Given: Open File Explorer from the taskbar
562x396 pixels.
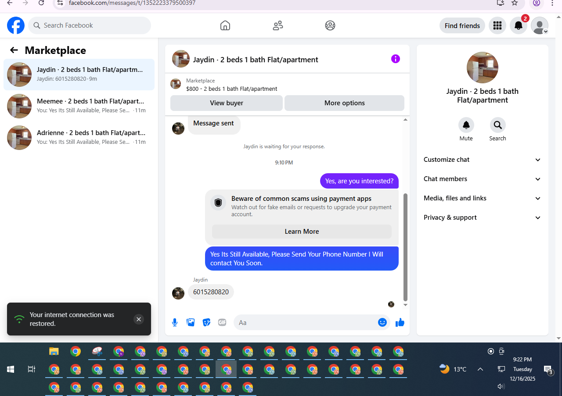Looking at the screenshot, I should (54, 351).
